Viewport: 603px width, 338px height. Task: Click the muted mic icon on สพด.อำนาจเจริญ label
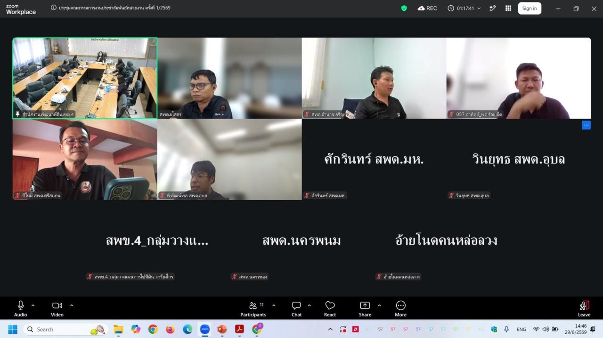click(x=307, y=114)
